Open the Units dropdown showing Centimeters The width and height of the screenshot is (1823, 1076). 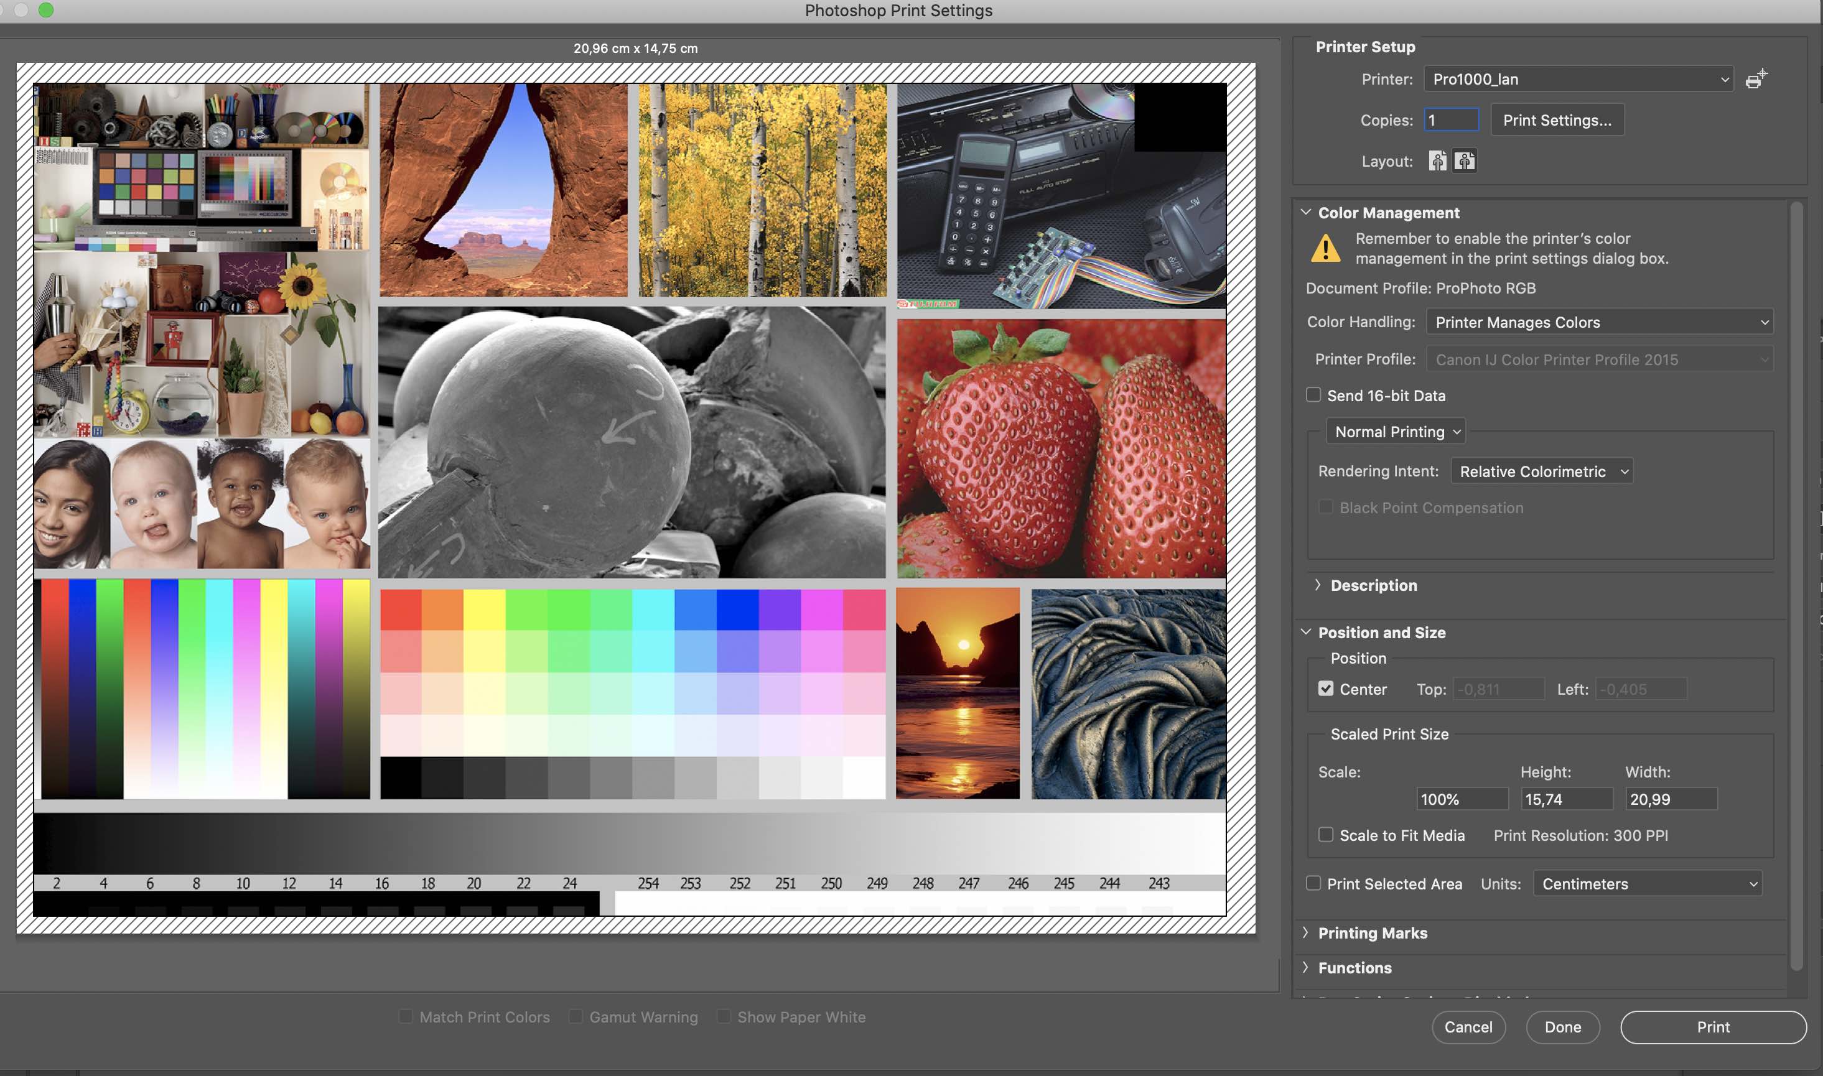(1647, 883)
